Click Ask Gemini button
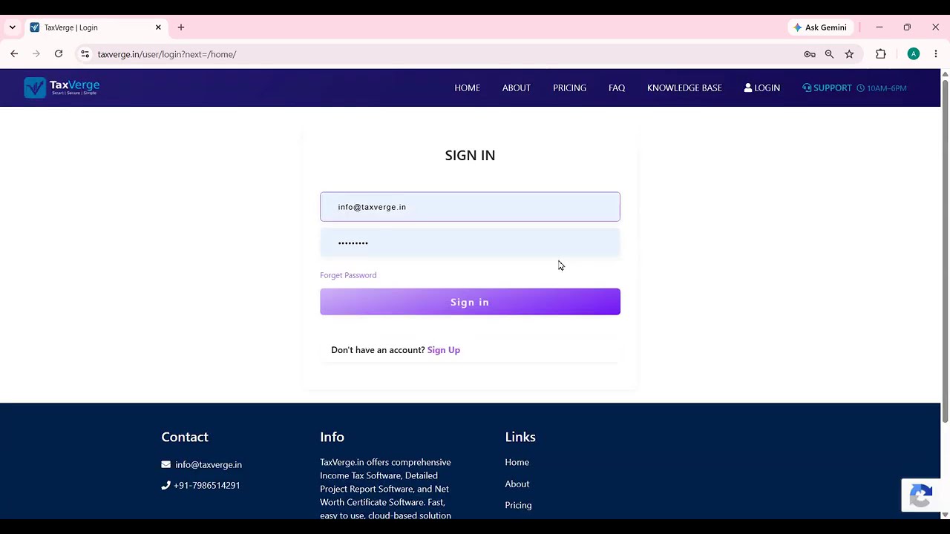Viewport: 950px width, 534px height. pyautogui.click(x=820, y=27)
